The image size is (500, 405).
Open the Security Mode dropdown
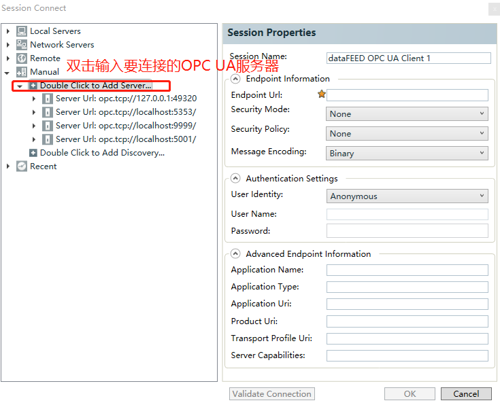(407, 114)
